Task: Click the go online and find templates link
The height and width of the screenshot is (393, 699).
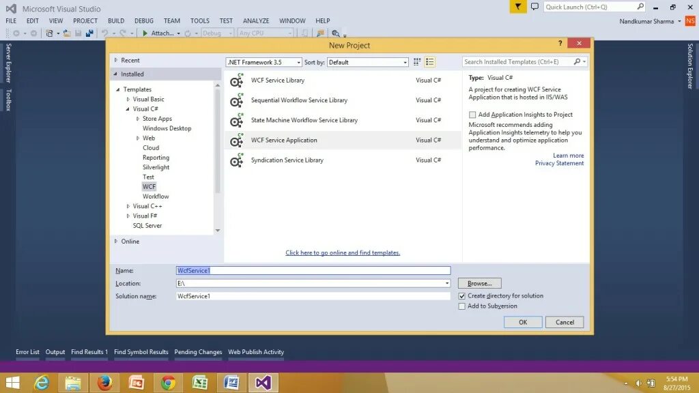Action: tap(343, 252)
